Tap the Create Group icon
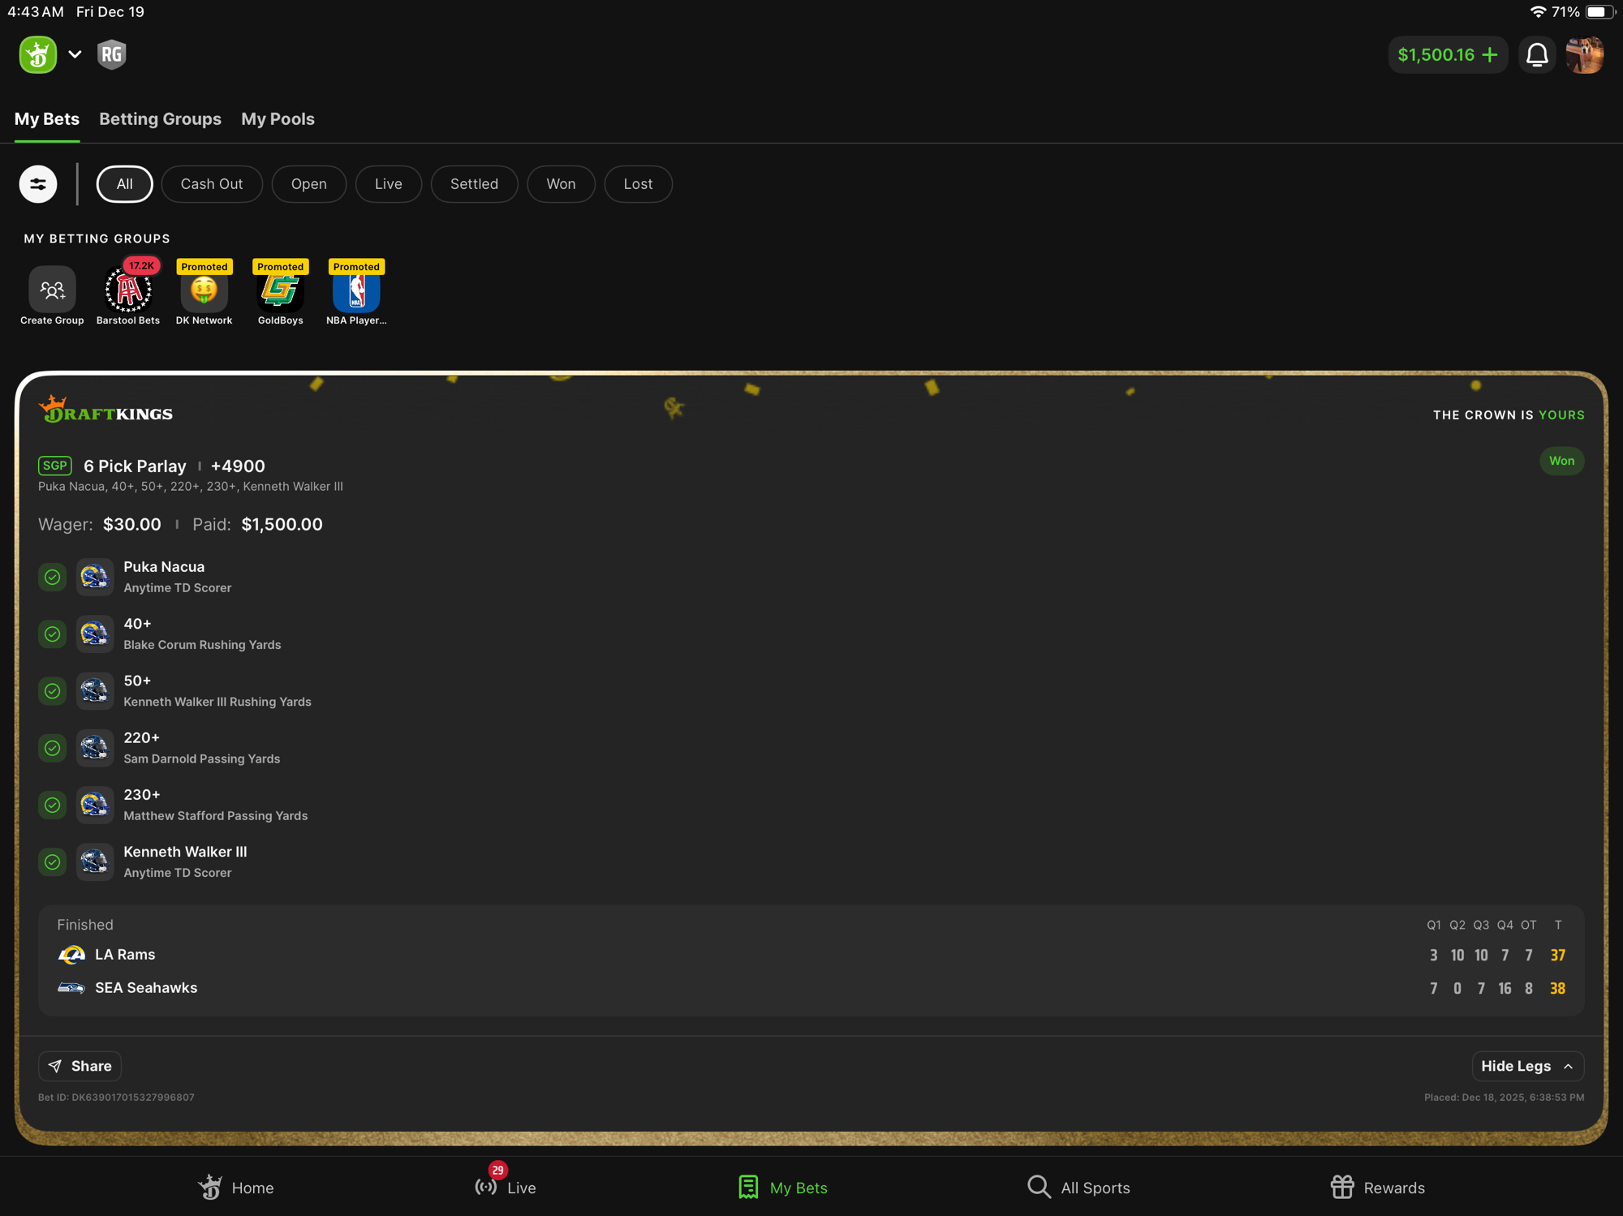Viewport: 1623px width, 1216px height. point(52,290)
